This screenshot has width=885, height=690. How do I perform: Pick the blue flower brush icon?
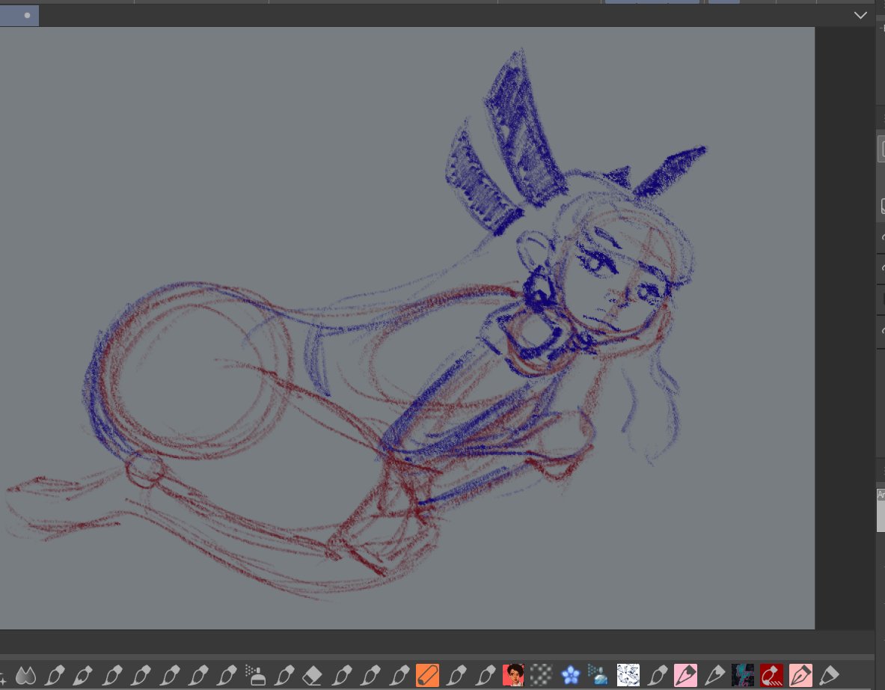571,675
